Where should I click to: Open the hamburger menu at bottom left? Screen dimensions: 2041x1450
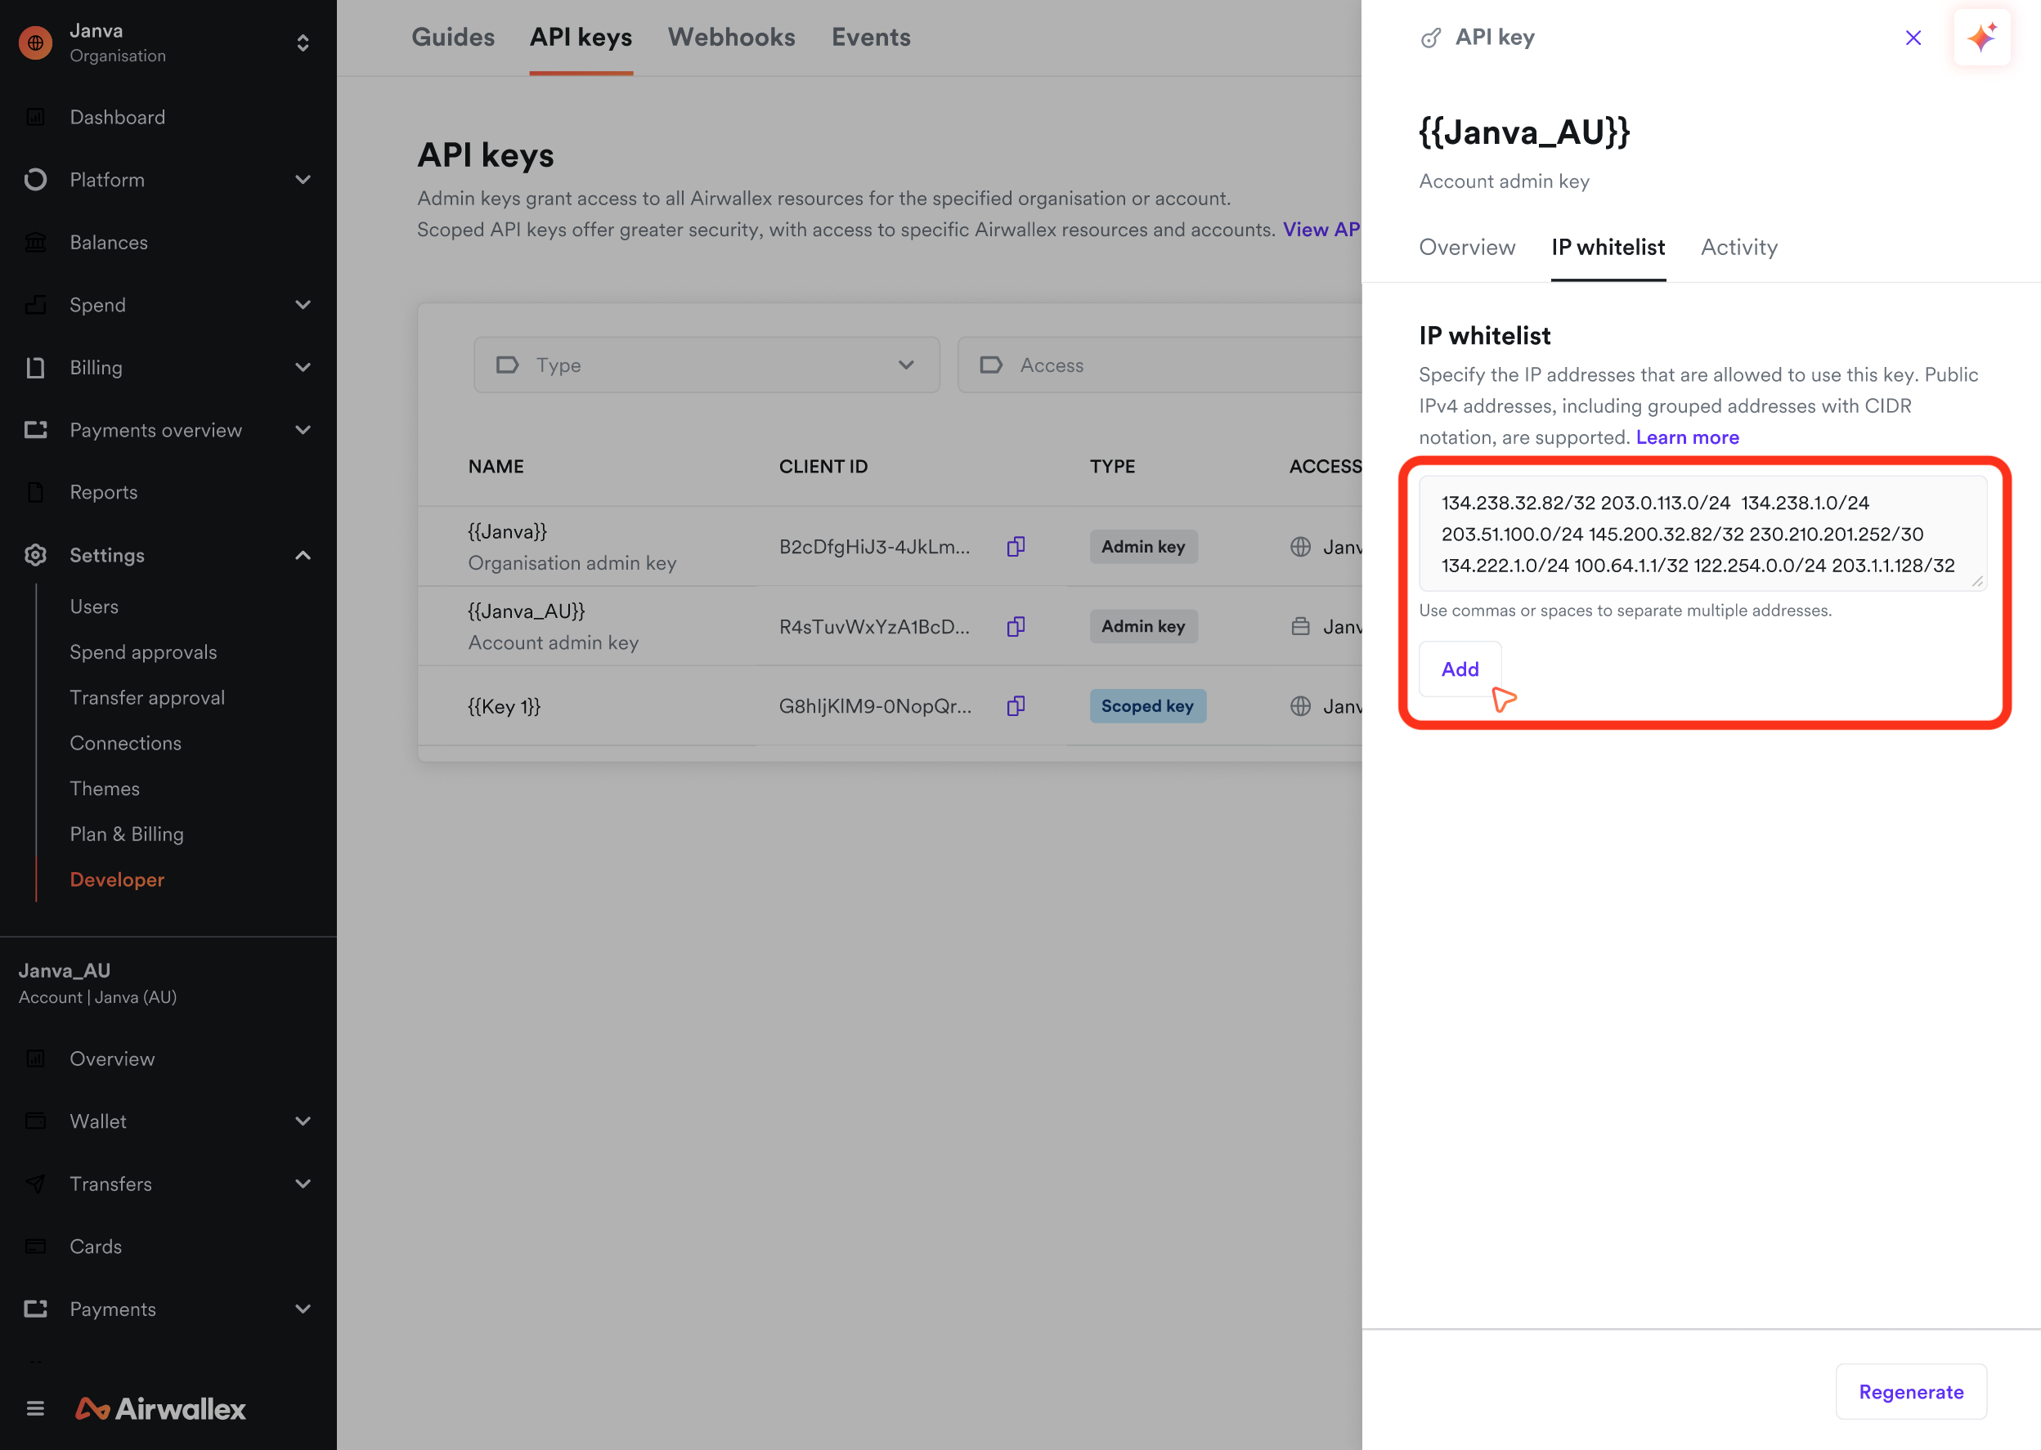coord(35,1408)
